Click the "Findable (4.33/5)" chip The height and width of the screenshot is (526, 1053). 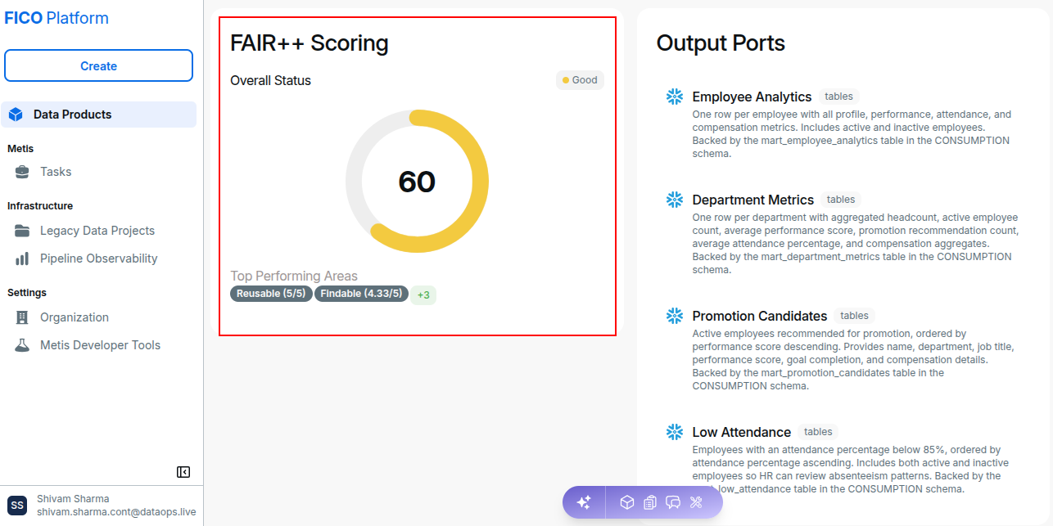pyautogui.click(x=361, y=294)
